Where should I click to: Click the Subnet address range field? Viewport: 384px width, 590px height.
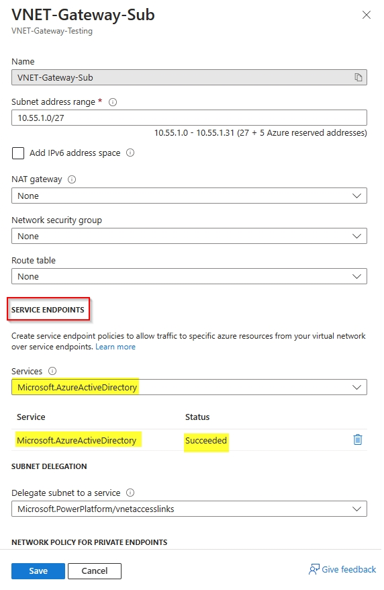point(189,118)
